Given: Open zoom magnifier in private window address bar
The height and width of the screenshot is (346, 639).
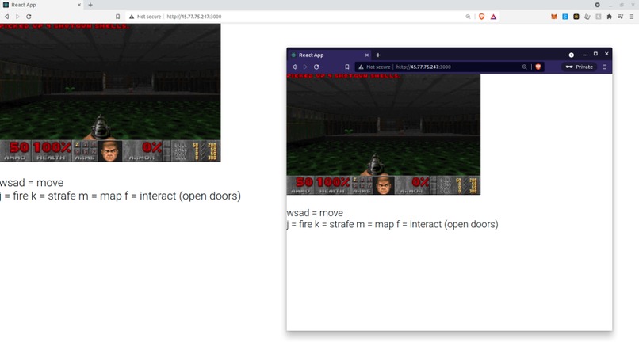Looking at the screenshot, I should (x=525, y=67).
